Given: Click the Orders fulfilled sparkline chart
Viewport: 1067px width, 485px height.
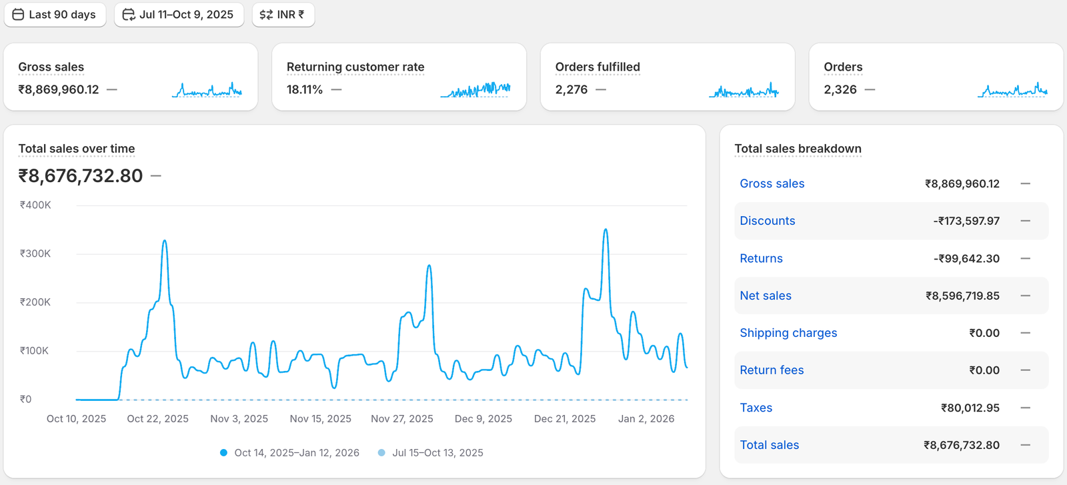Looking at the screenshot, I should point(744,90).
